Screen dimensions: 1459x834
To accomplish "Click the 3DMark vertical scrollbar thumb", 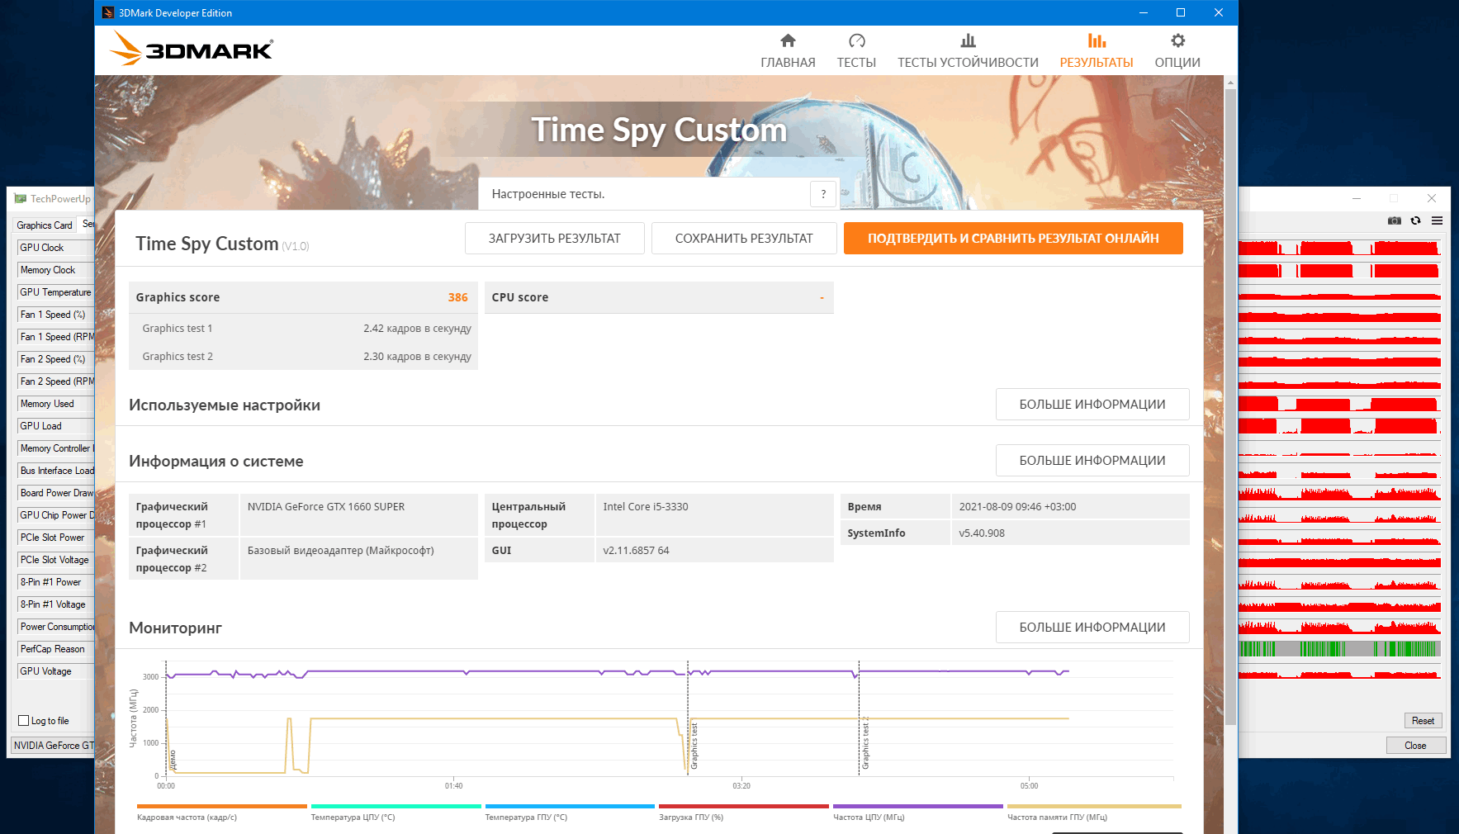I will [x=1230, y=407].
